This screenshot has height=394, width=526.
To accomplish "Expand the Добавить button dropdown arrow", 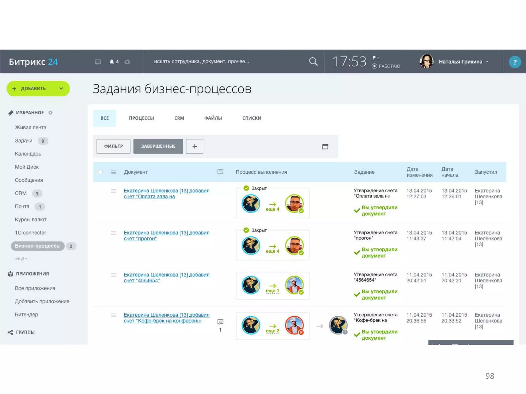I will pyautogui.click(x=61, y=88).
